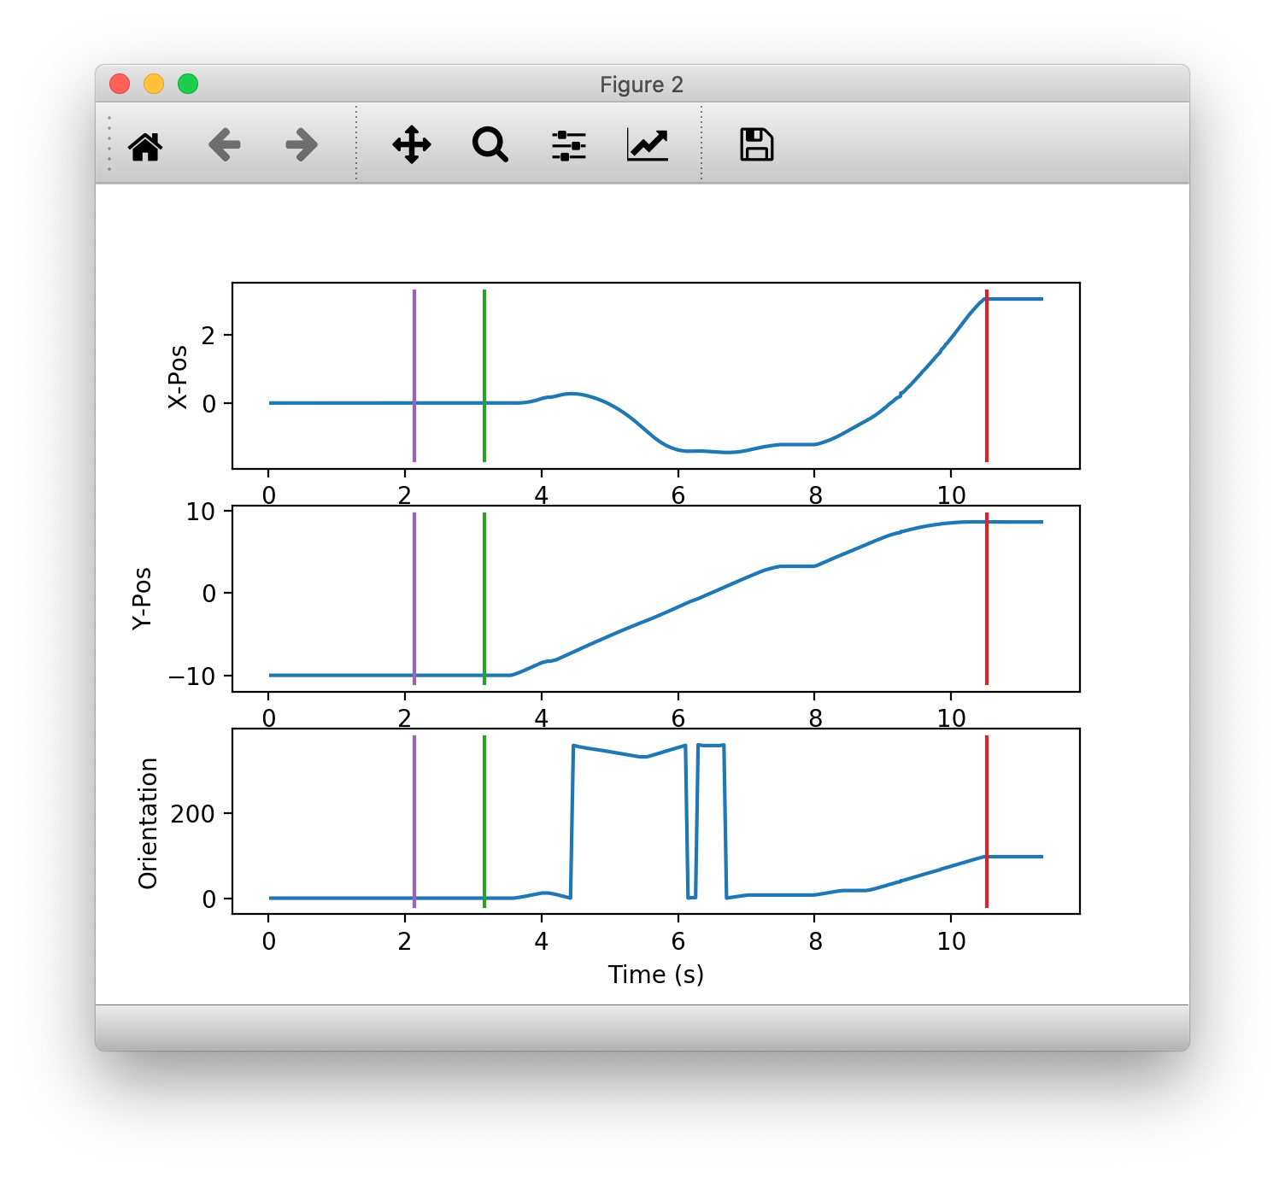Click the Figure 2 window title

click(642, 85)
